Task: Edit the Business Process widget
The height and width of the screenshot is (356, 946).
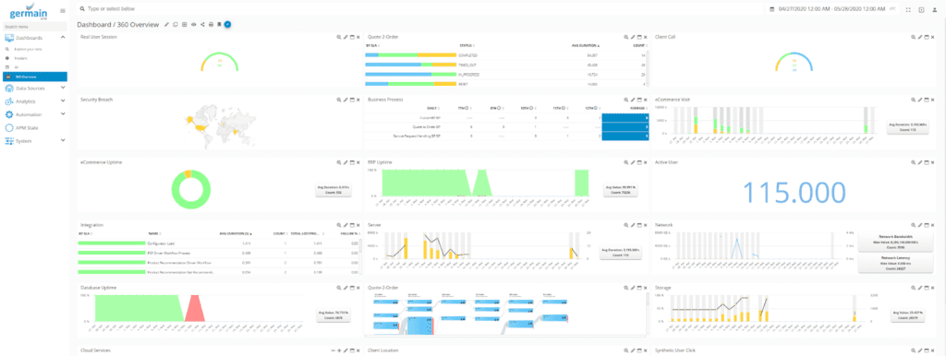Action: (632, 100)
